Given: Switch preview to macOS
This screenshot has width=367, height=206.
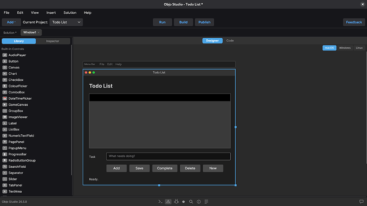Looking at the screenshot, I should [329, 48].
